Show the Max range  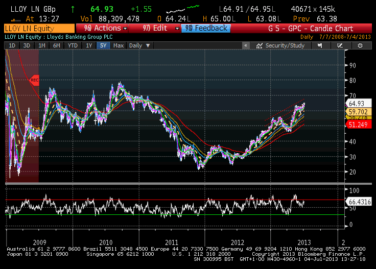tap(119, 45)
